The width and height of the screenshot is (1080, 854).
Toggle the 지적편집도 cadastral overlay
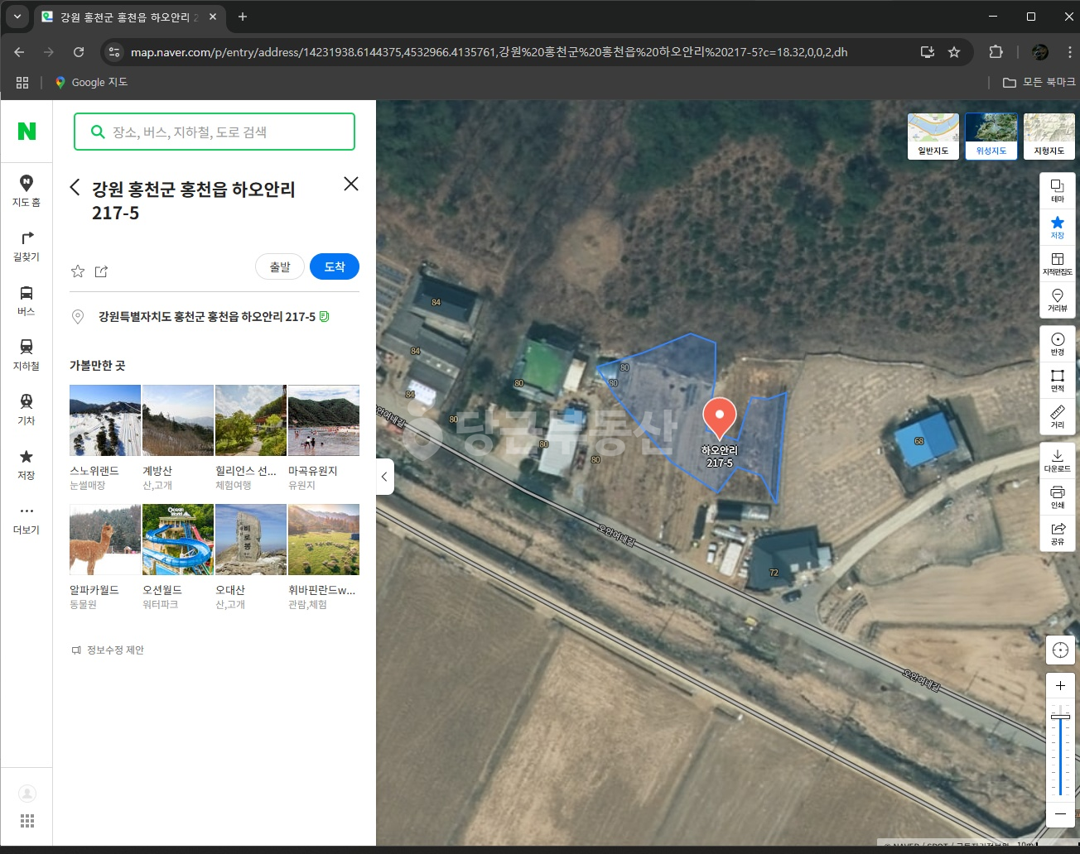pos(1058,264)
